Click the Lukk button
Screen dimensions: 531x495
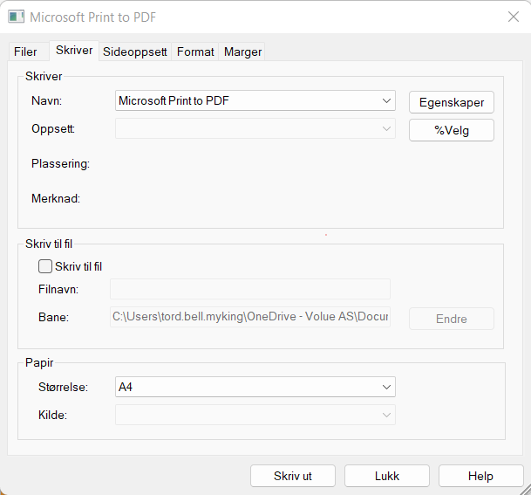(386, 476)
